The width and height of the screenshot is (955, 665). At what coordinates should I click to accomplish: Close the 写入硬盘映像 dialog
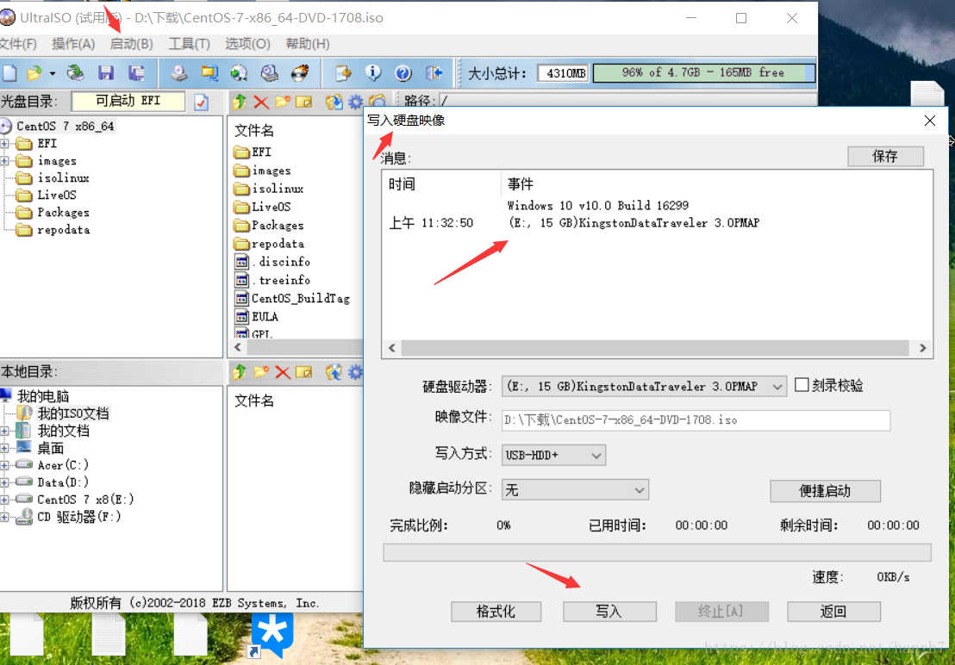pos(930,121)
